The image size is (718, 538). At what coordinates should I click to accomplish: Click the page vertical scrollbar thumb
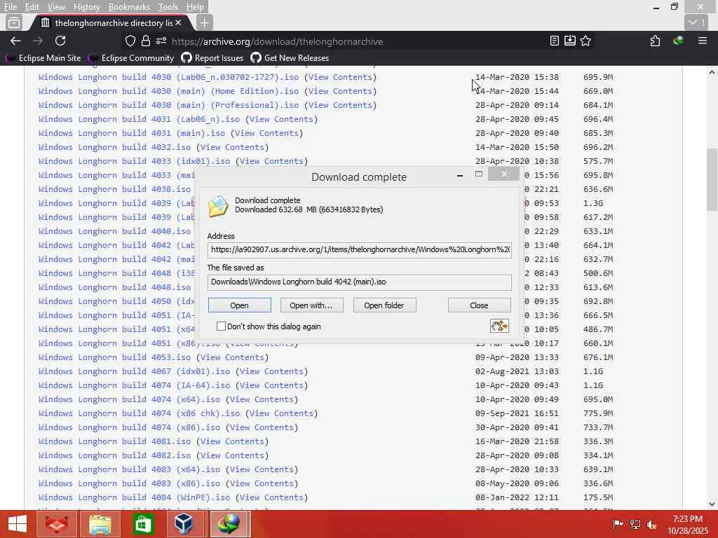(712, 179)
